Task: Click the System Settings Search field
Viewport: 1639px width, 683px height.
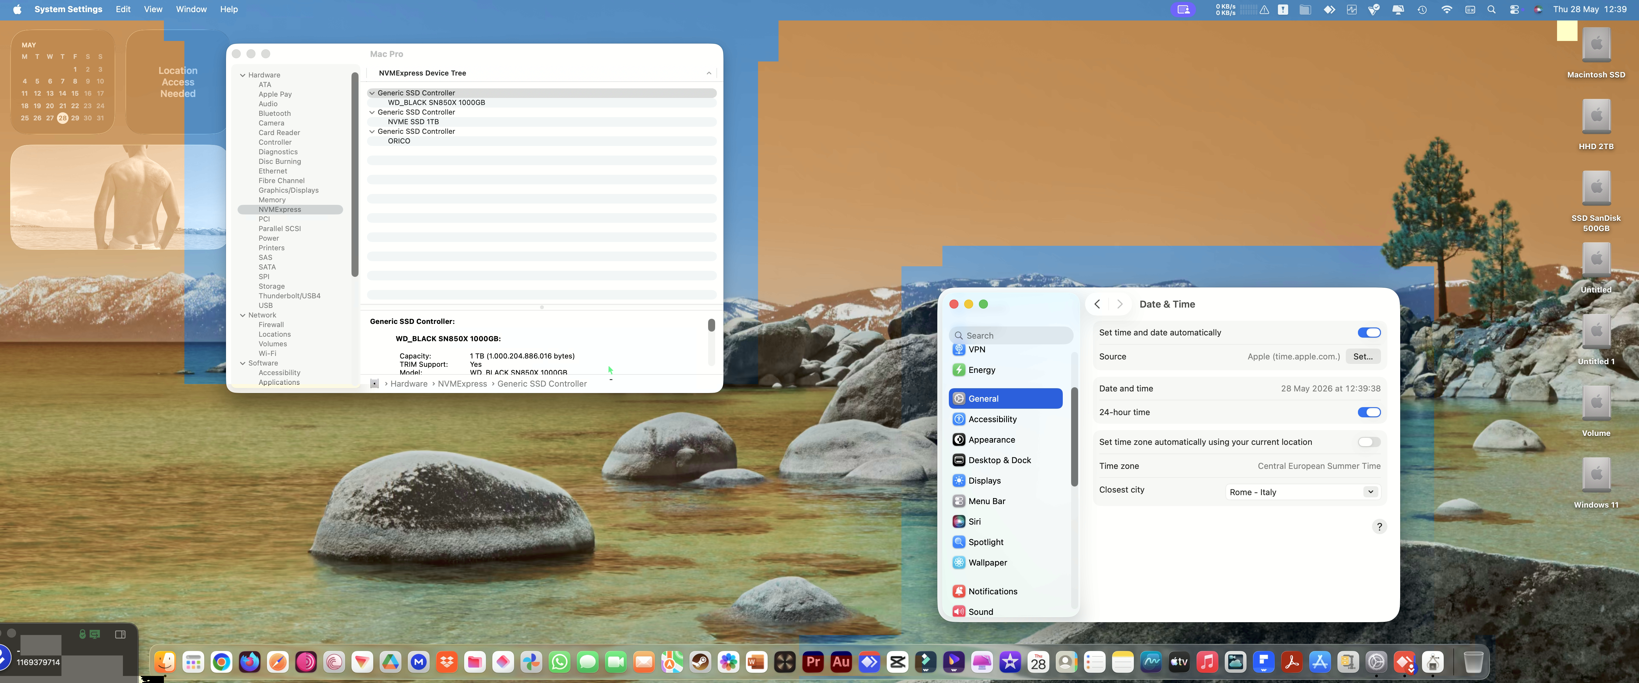Action: (1010, 336)
